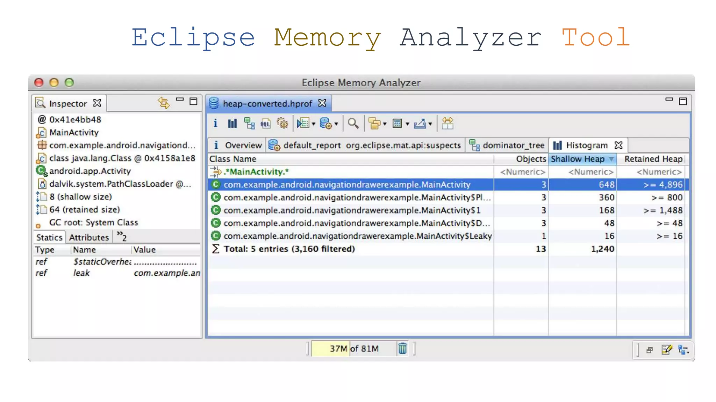Click the Retained Heap Numeric filter field
Screen dimensions: 716x402
pyautogui.click(x=651, y=172)
